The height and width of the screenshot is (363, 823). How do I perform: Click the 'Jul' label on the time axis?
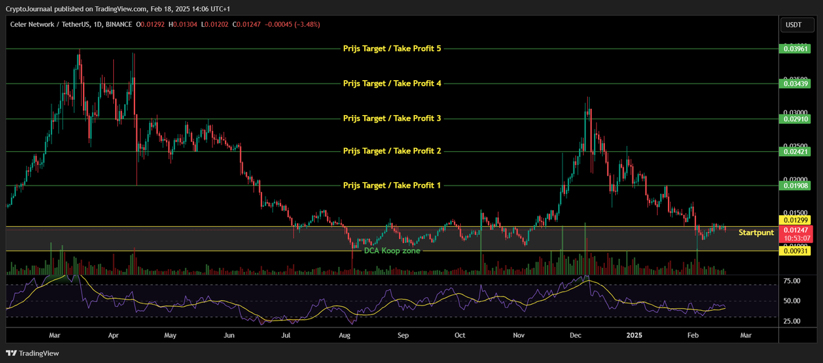tap(286, 336)
